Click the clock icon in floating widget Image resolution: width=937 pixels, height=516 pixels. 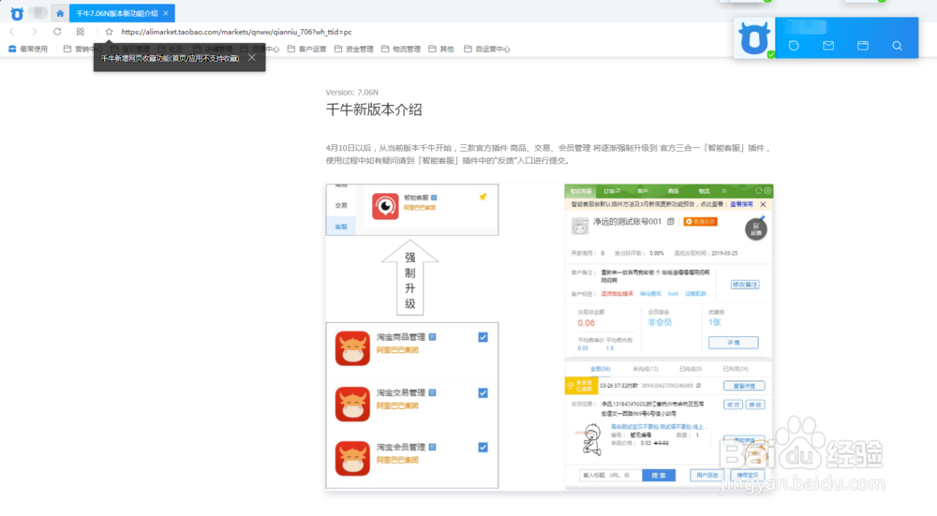pyautogui.click(x=794, y=45)
